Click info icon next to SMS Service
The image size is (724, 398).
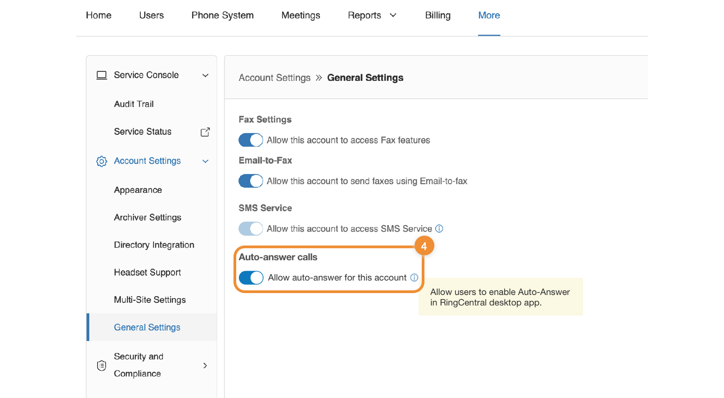439,229
